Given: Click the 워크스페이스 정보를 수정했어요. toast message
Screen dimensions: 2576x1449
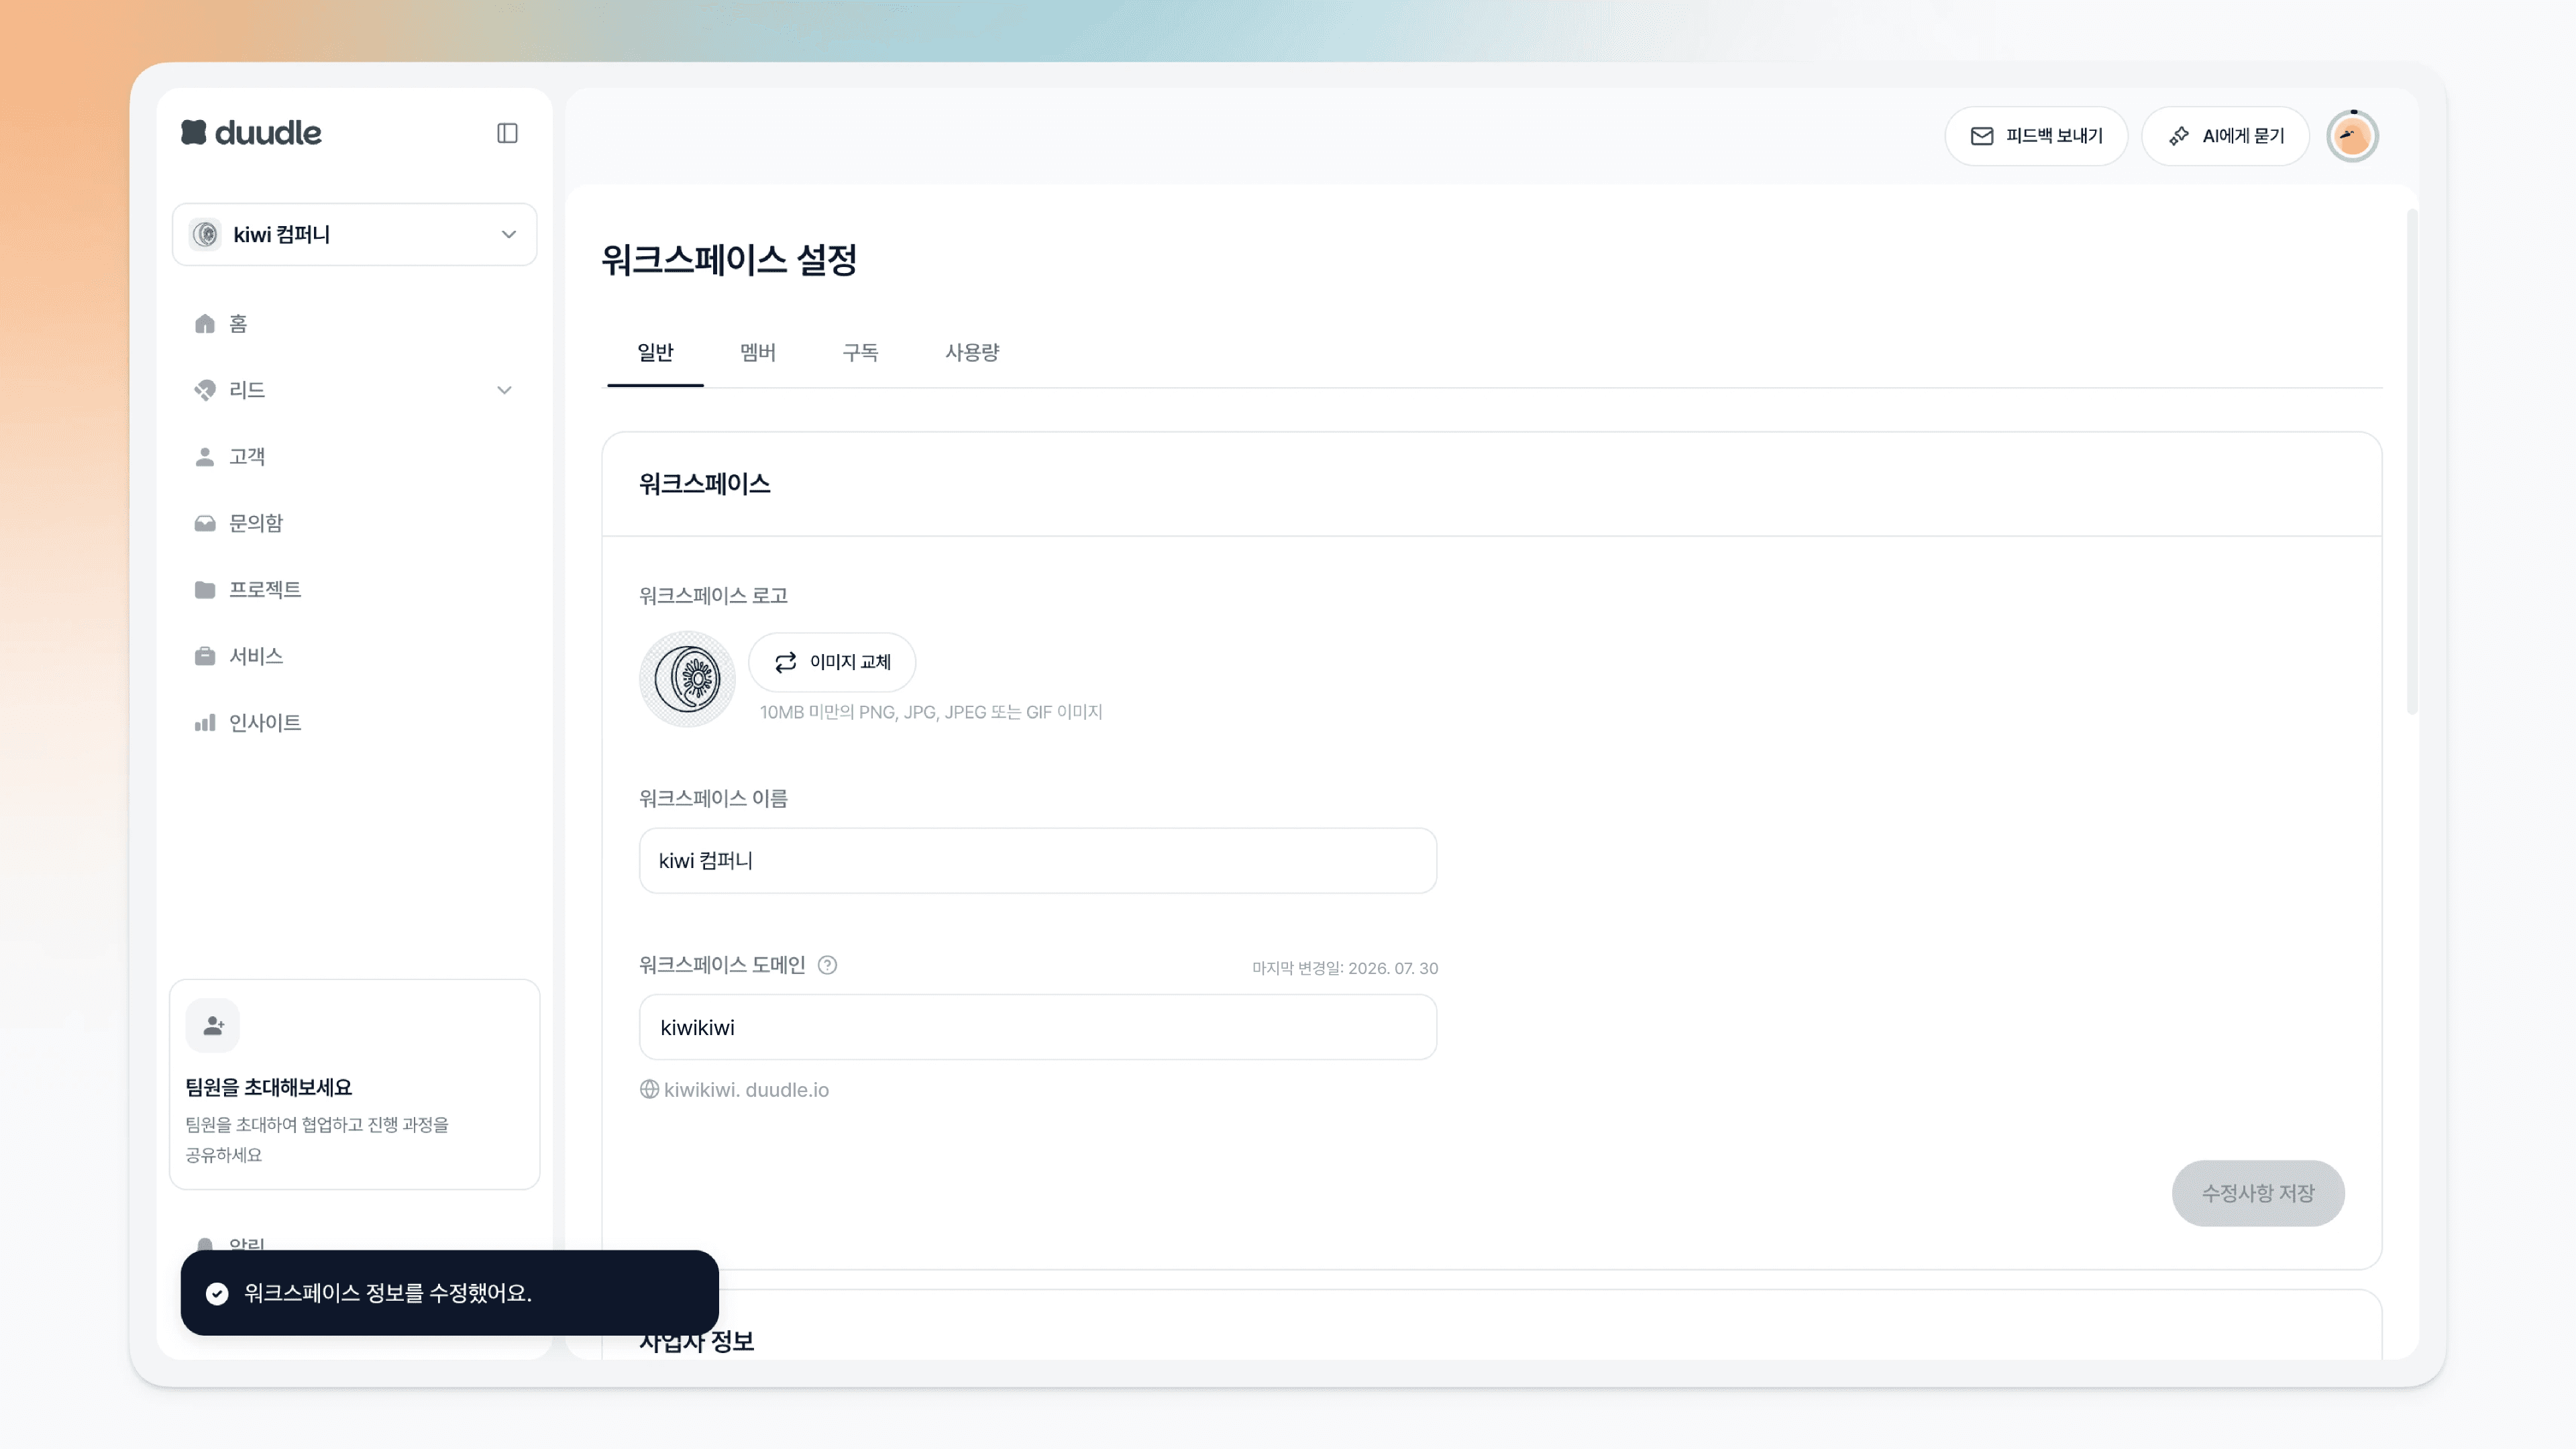Looking at the screenshot, I should click(388, 1293).
